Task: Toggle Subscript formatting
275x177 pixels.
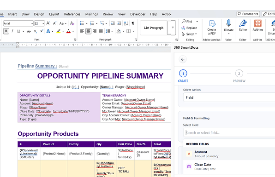Action: 35,31
